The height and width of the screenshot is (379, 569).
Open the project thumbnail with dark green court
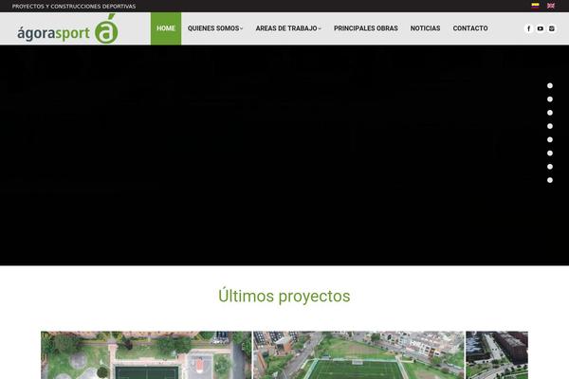tap(146, 355)
